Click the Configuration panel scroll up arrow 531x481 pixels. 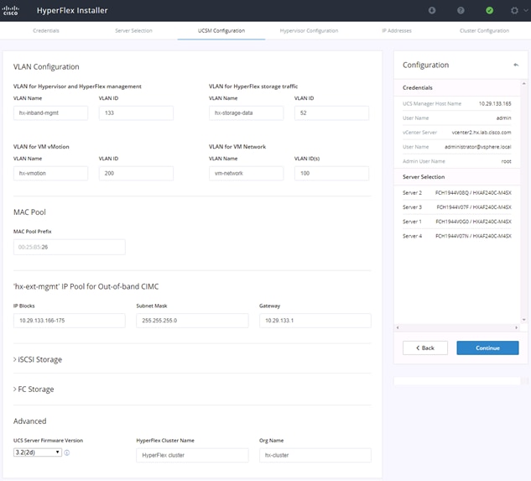click(524, 83)
